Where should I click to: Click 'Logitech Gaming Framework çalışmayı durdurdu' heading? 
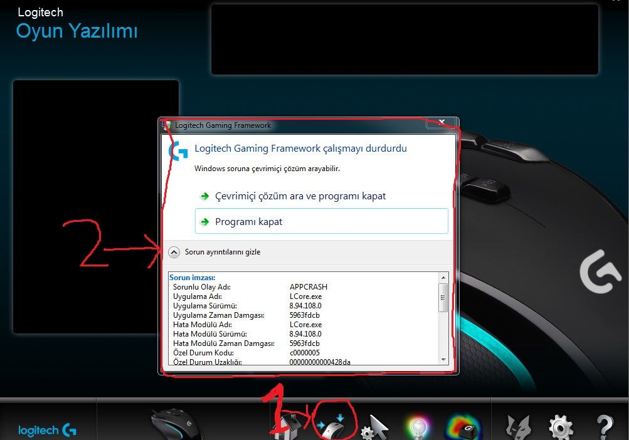300,149
